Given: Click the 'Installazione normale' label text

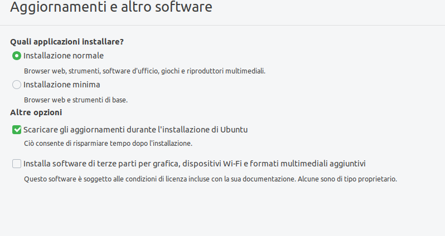Looking at the screenshot, I should [64, 56].
